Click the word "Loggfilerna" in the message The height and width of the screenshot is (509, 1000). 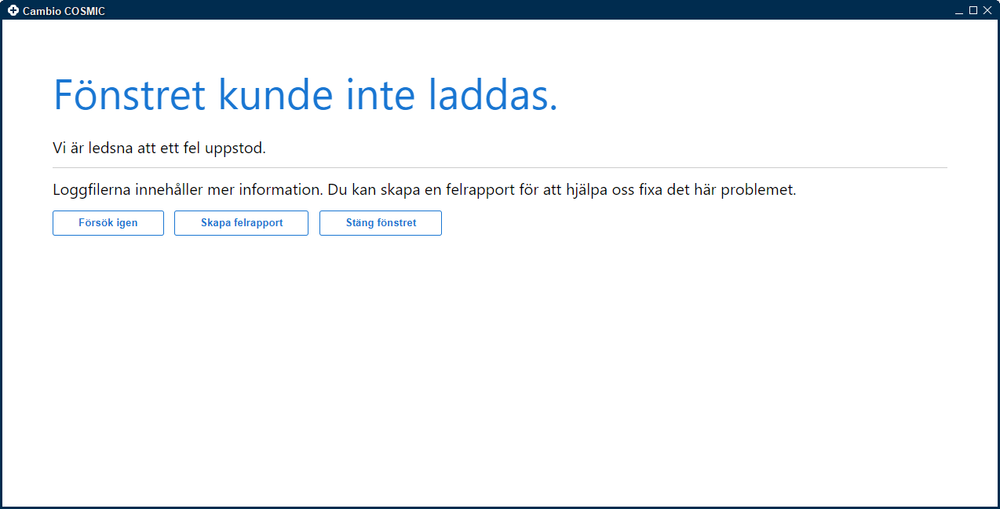pyautogui.click(x=89, y=190)
